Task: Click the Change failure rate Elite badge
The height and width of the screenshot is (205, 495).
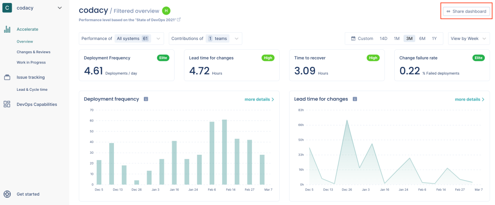Action: [478, 58]
